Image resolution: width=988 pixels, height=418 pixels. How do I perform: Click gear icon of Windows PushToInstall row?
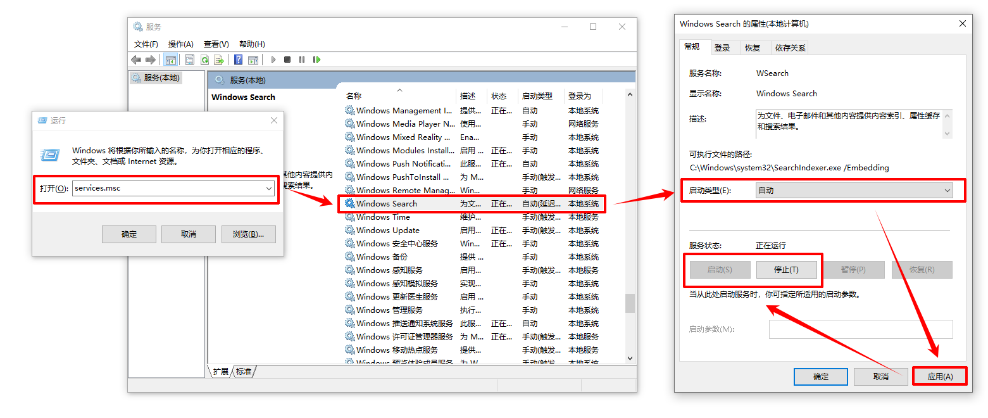tap(349, 177)
